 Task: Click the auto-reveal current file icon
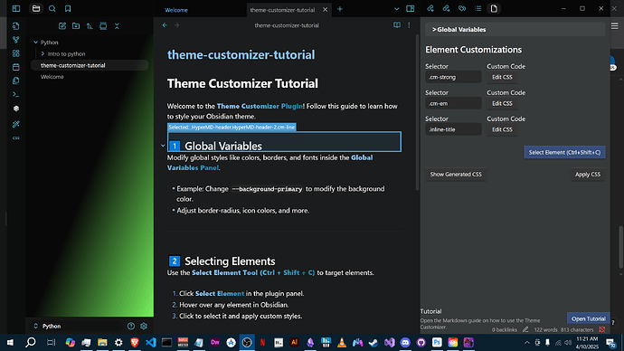(103, 26)
